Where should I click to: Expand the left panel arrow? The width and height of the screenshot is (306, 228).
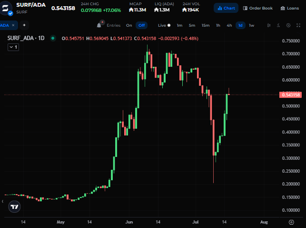point(2,201)
